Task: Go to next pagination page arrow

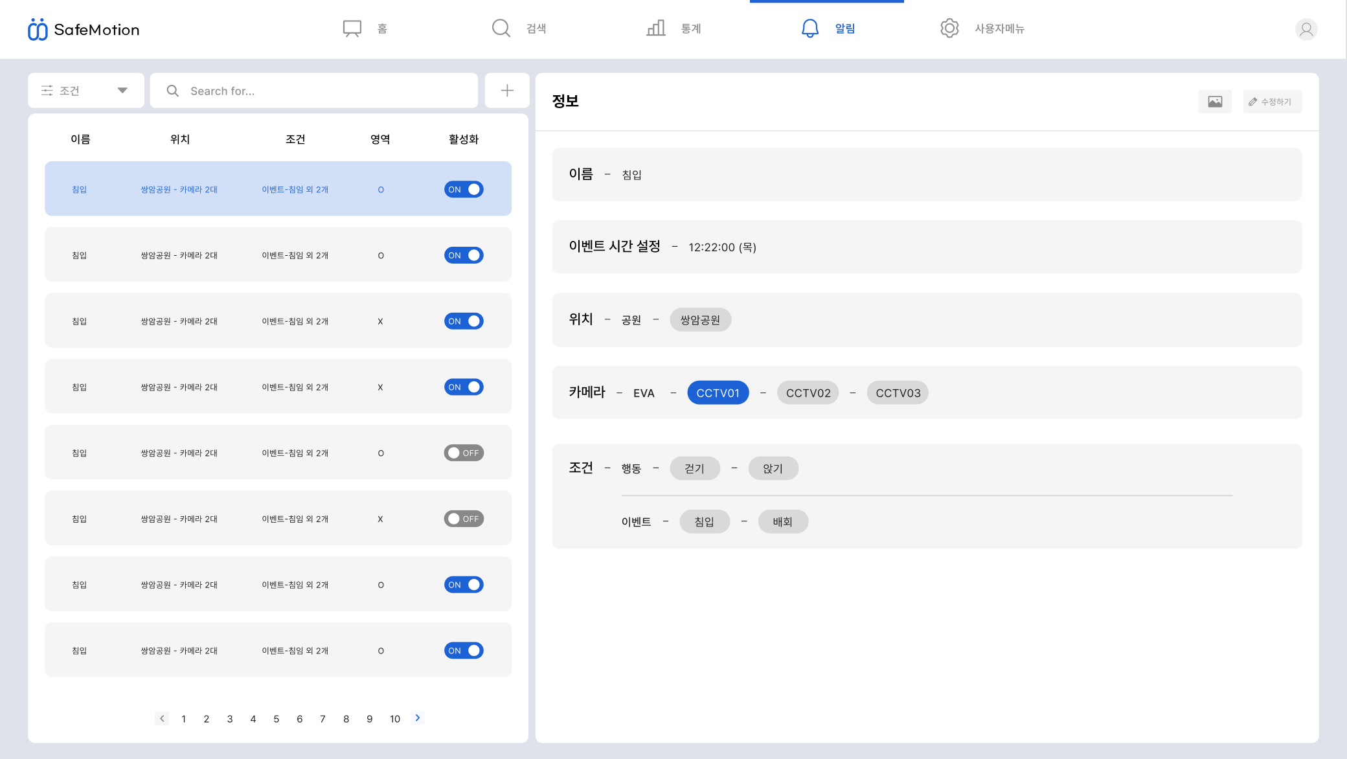Action: pyautogui.click(x=418, y=718)
